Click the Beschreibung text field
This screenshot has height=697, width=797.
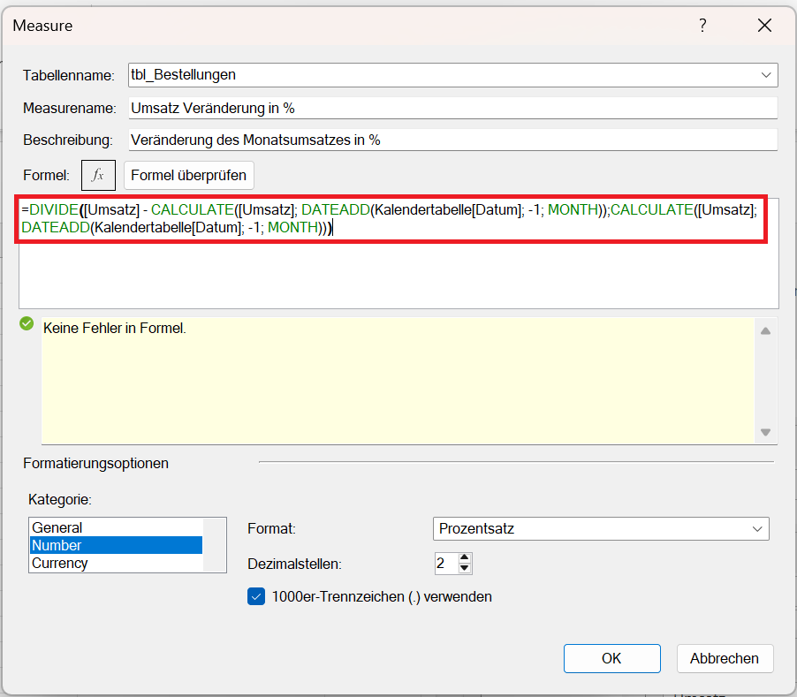click(x=451, y=140)
